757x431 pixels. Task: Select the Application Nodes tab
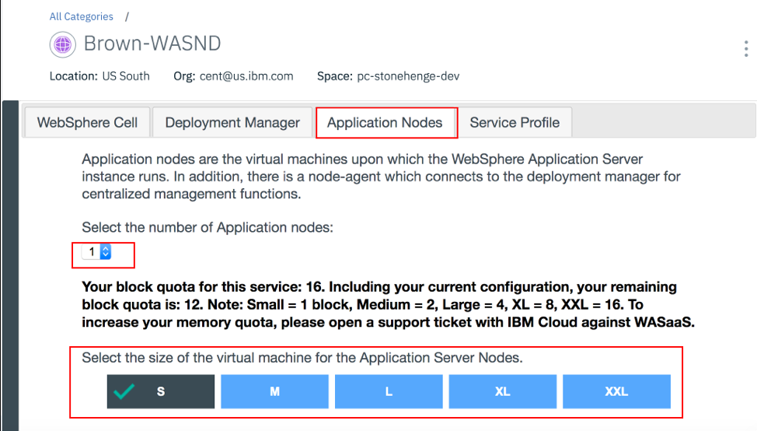coord(385,122)
